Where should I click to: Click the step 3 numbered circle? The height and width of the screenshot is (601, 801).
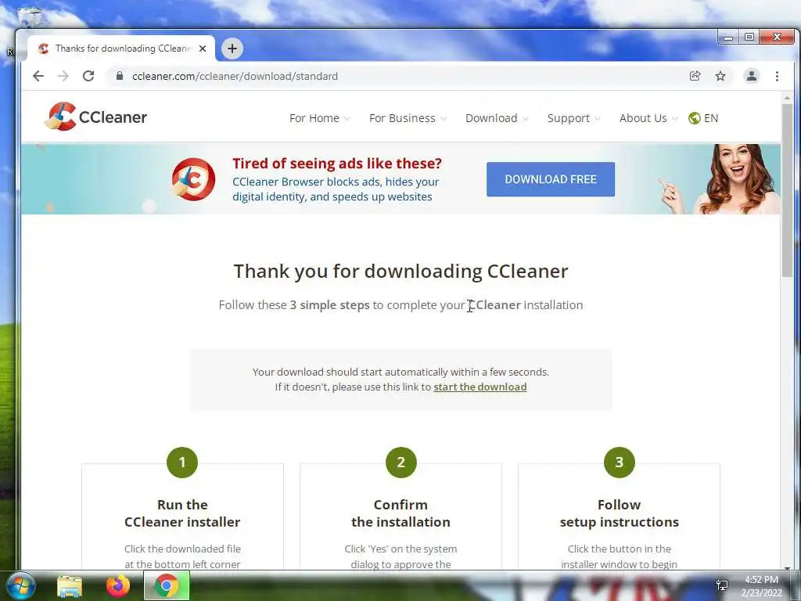(x=620, y=462)
